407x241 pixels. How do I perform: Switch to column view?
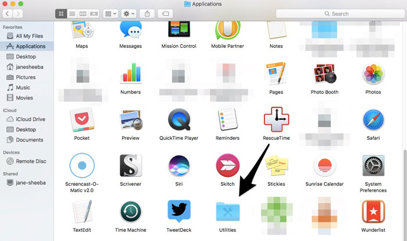(x=83, y=13)
